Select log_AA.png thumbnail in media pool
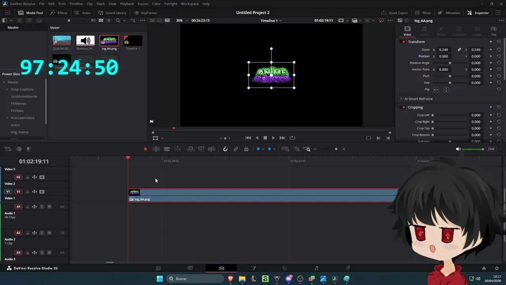The height and width of the screenshot is (285, 506). tap(109, 41)
